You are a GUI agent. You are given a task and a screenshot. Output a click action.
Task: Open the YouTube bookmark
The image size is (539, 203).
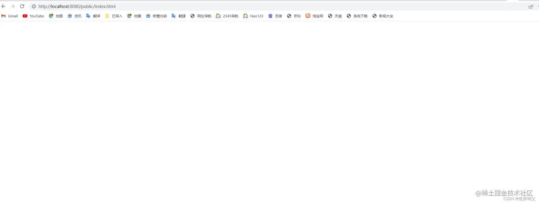[x=34, y=16]
